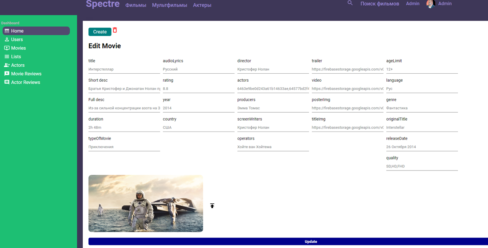Select the Actors sidebar icon

click(x=6, y=65)
